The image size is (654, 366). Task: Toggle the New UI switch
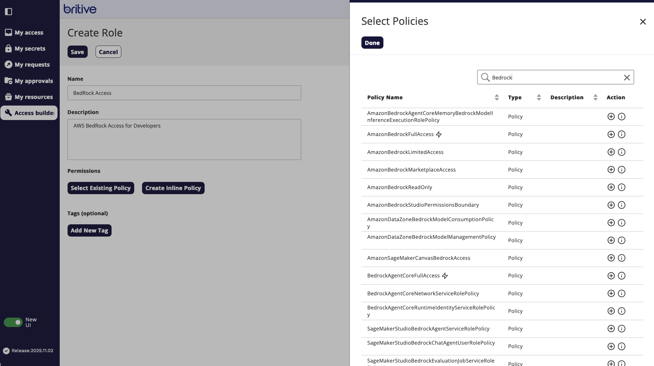click(13, 322)
